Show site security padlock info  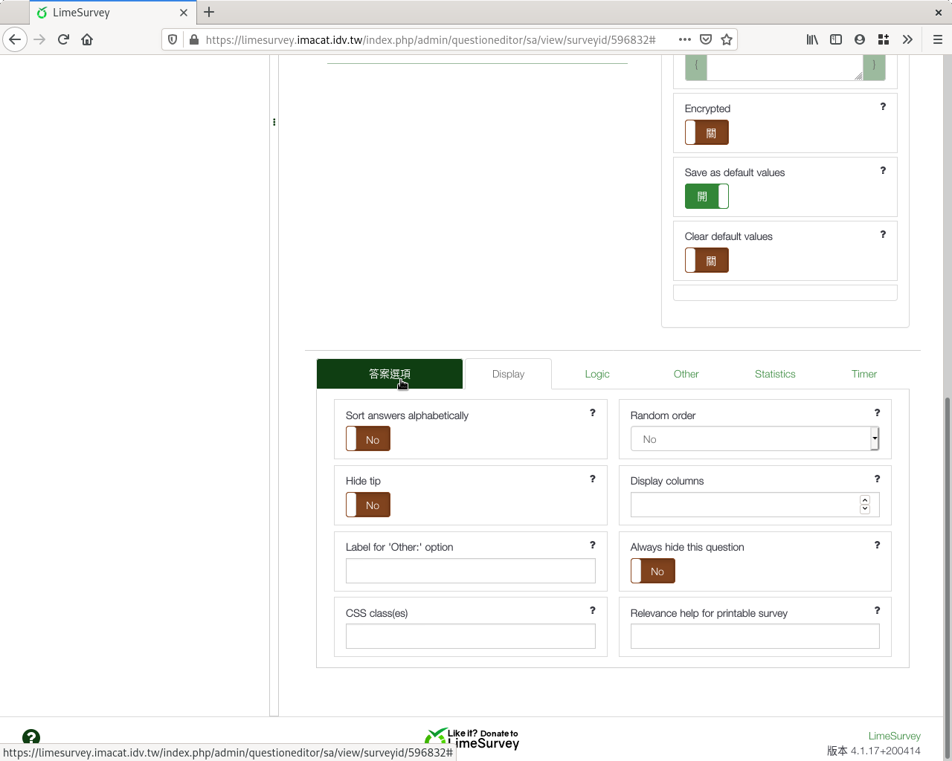pos(194,39)
